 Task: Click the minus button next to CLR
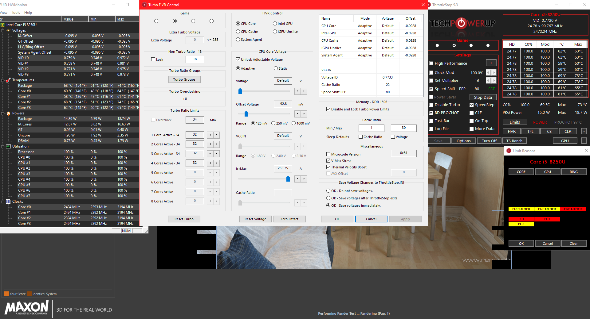click(x=584, y=131)
